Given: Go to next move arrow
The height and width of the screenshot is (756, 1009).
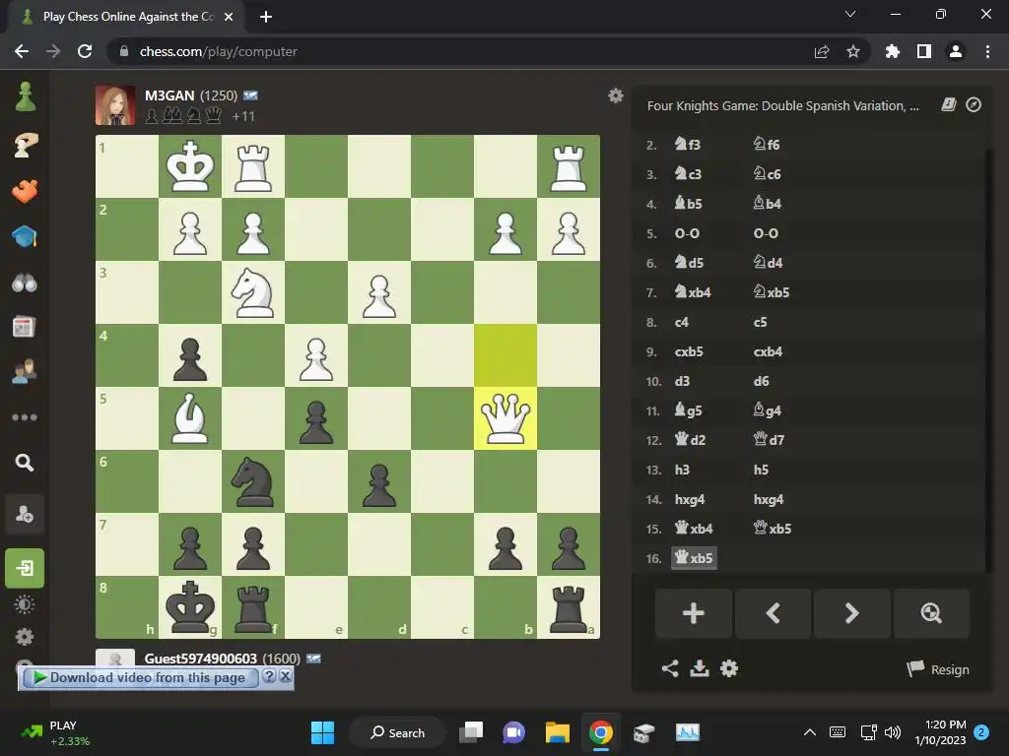Looking at the screenshot, I should pyautogui.click(x=852, y=613).
